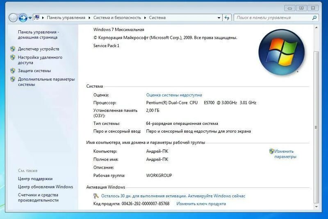
Task: Click 64-разрядная операционная система text
Action: pyautogui.click(x=182, y=124)
